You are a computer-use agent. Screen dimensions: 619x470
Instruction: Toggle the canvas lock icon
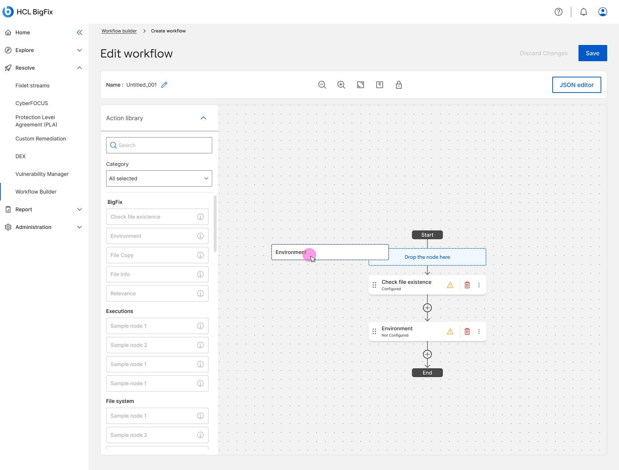(399, 85)
